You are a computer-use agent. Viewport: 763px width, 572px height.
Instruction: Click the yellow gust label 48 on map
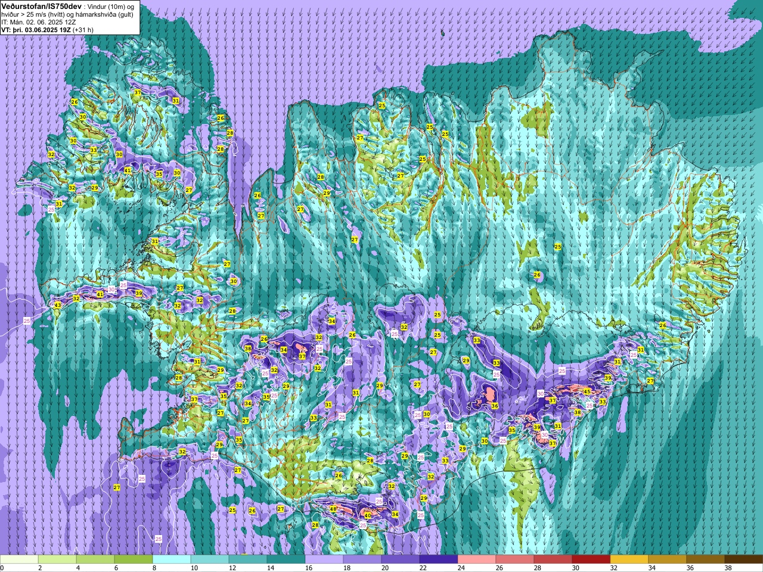click(x=333, y=509)
